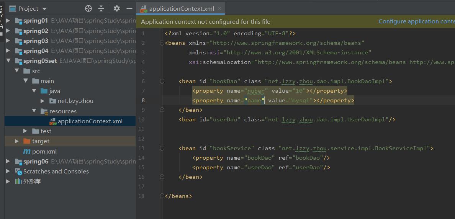This screenshot has height=219, width=455.
Task: Close the applicationContext.xml tab
Action: tap(219, 9)
